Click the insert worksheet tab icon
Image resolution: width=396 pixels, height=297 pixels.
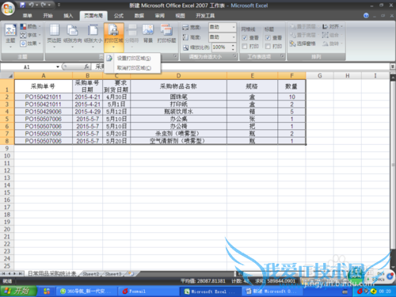coord(131,274)
